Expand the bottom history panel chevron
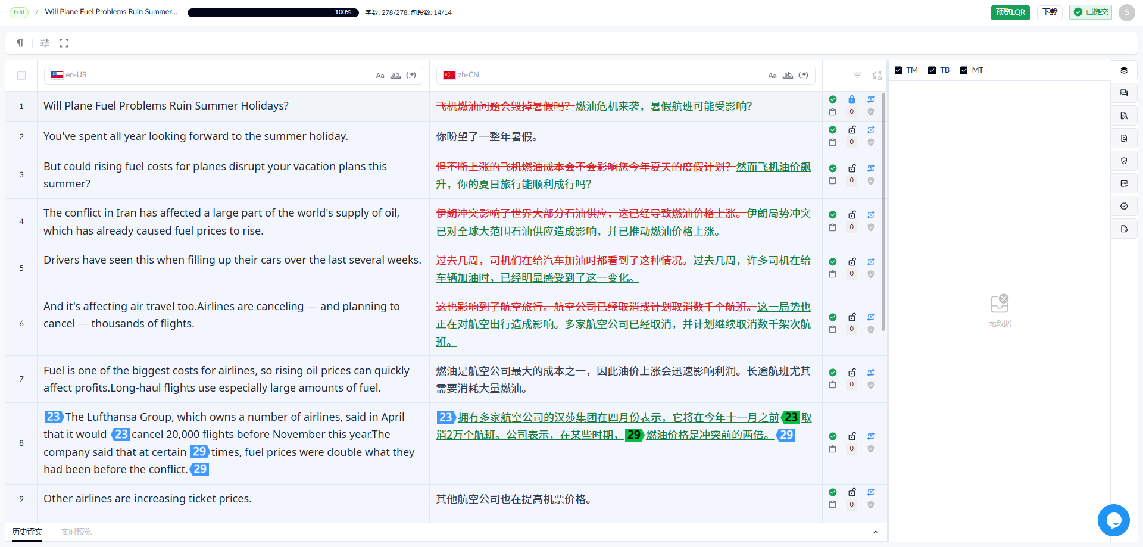1143x547 pixels. click(876, 532)
